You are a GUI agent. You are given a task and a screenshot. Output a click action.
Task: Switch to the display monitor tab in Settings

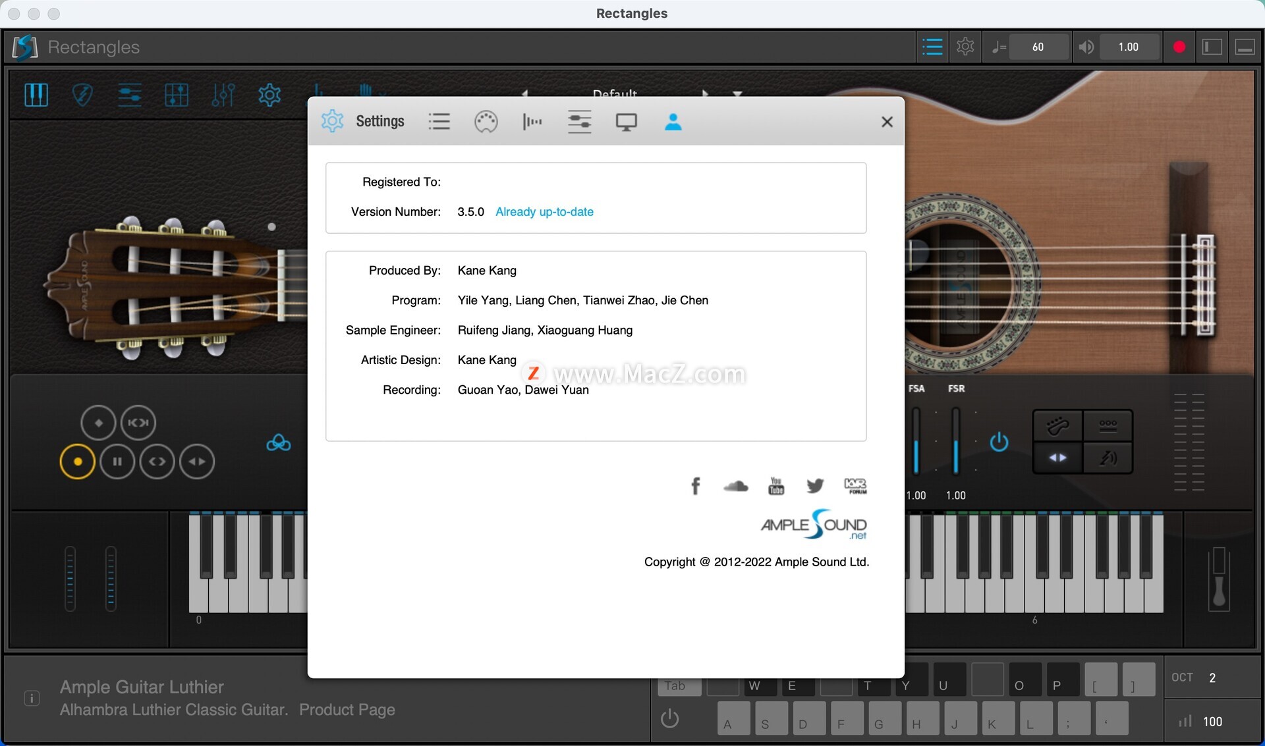coord(626,122)
